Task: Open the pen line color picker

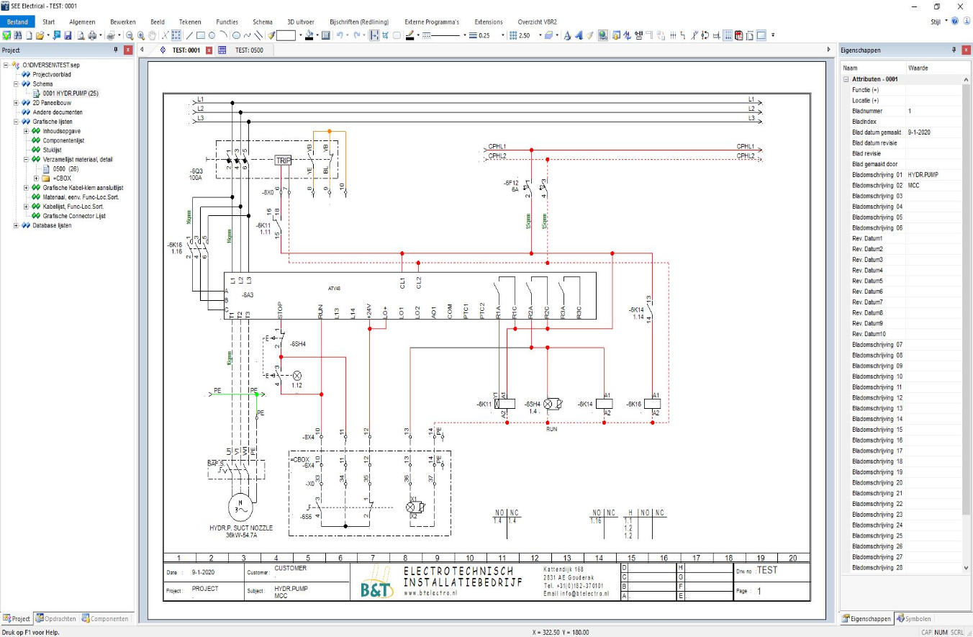Action: tap(409, 35)
